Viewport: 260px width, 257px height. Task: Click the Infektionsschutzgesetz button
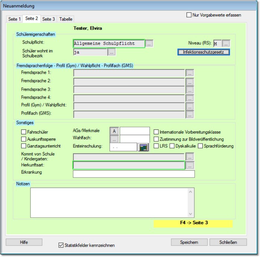pos(203,52)
